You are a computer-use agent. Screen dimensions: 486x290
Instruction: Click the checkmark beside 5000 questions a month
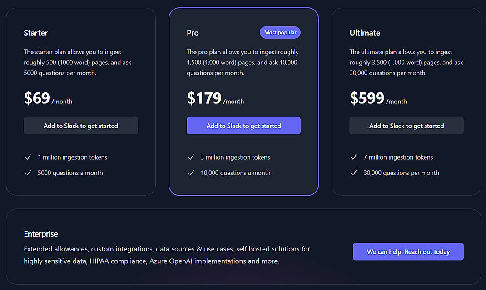(28, 173)
